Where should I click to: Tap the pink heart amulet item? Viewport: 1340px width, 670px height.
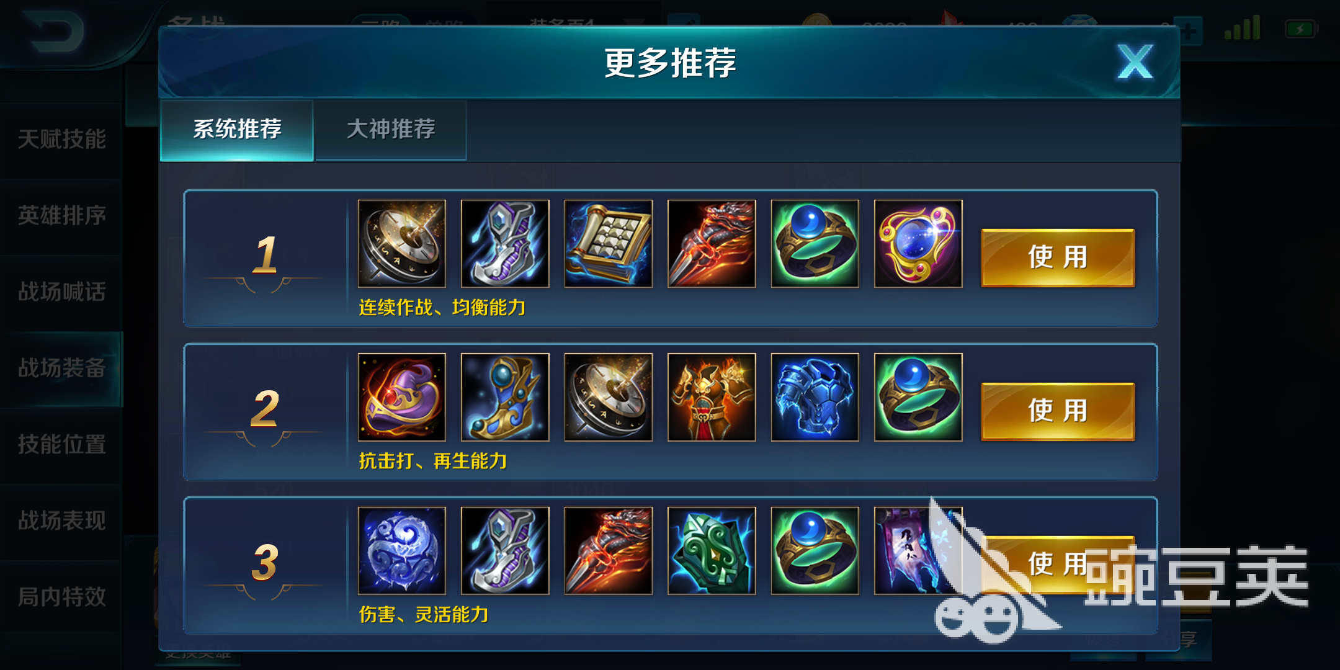coord(918,243)
